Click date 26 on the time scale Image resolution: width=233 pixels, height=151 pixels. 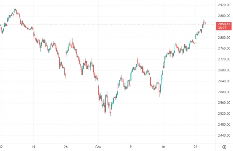tap(66, 146)
